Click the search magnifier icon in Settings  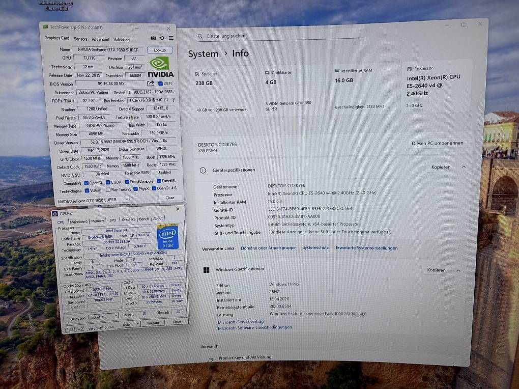click(200, 36)
